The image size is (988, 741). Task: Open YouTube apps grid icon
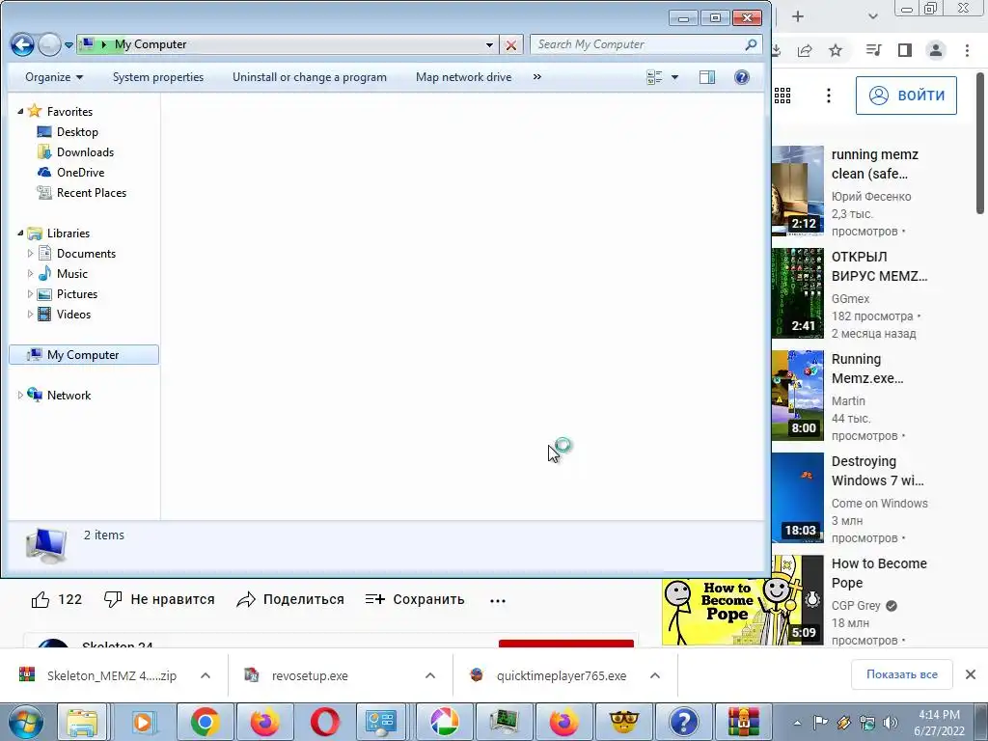(x=782, y=96)
